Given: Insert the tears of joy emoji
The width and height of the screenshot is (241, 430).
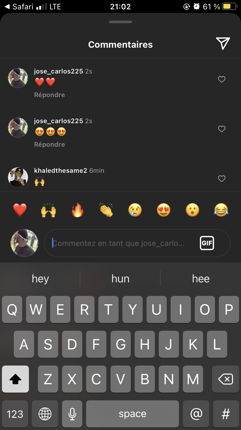Looking at the screenshot, I should click(x=221, y=210).
